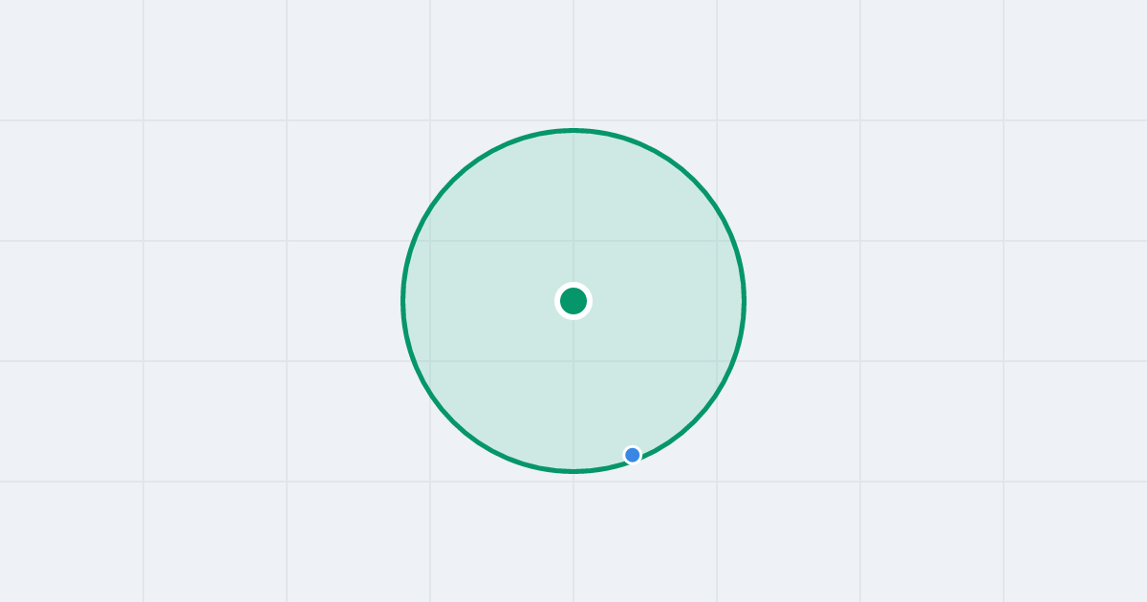Click the circle outline at its leftmost point
1147x602 pixels.
[403, 301]
